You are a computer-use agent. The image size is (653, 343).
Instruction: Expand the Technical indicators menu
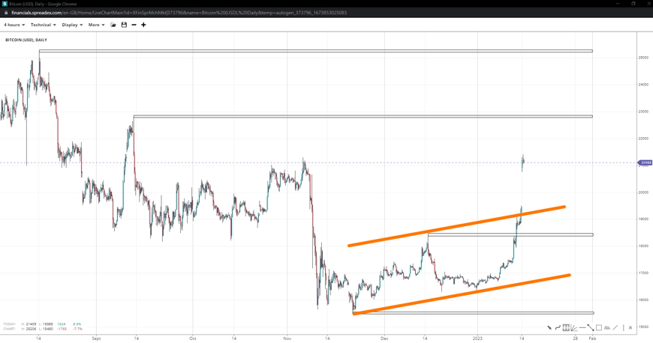tap(43, 25)
